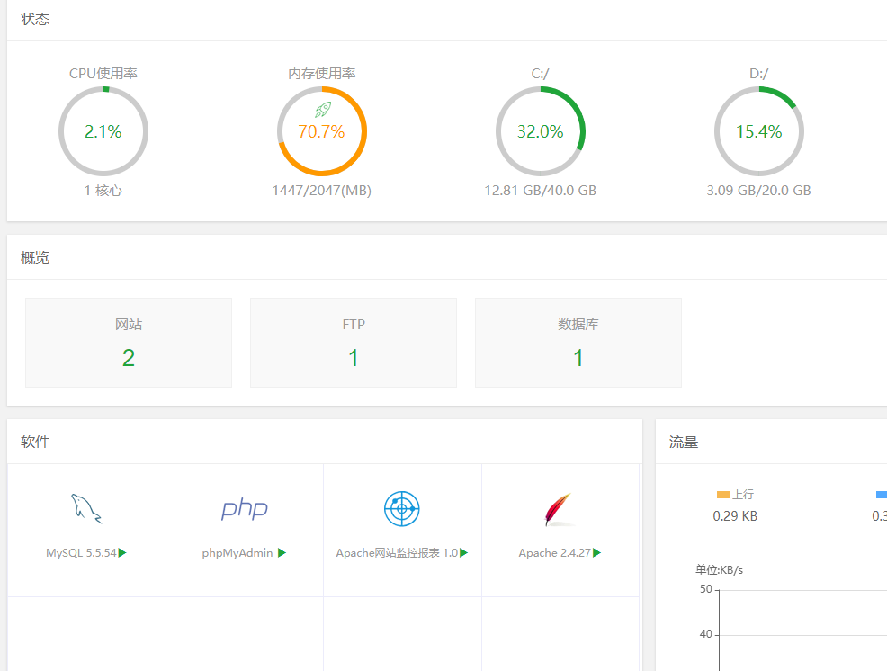Click the rocket memory release icon
Image resolution: width=887 pixels, height=671 pixels.
tap(323, 109)
